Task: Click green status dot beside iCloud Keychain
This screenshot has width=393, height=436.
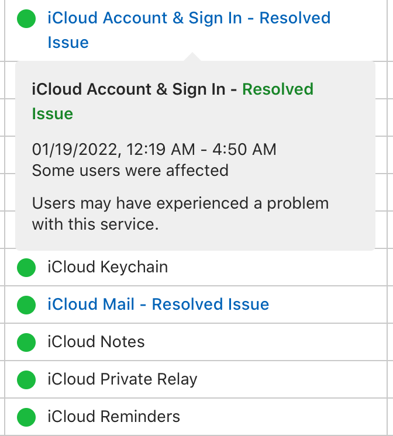Action: [x=26, y=268]
